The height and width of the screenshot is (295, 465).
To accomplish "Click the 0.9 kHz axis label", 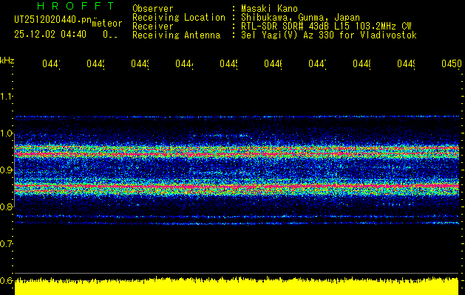I will click(6, 170).
